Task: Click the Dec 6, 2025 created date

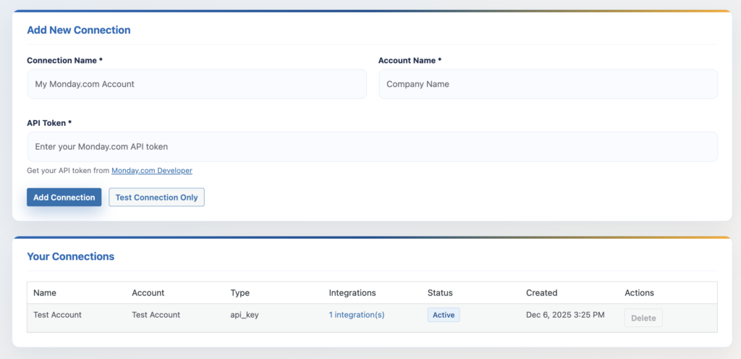Action: [565, 315]
